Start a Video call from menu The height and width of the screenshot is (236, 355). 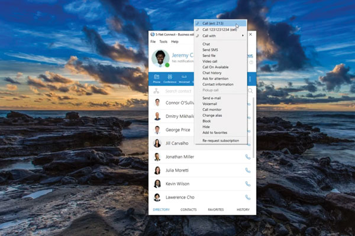(x=209, y=61)
